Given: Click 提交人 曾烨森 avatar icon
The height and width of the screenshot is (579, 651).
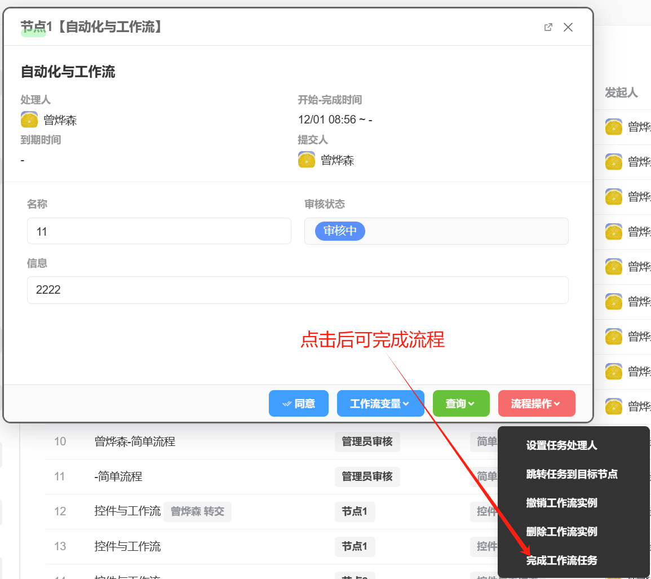Looking at the screenshot, I should coord(307,160).
